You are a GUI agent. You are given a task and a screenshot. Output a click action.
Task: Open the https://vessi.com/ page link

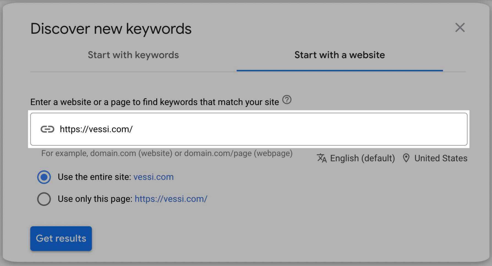(x=171, y=199)
